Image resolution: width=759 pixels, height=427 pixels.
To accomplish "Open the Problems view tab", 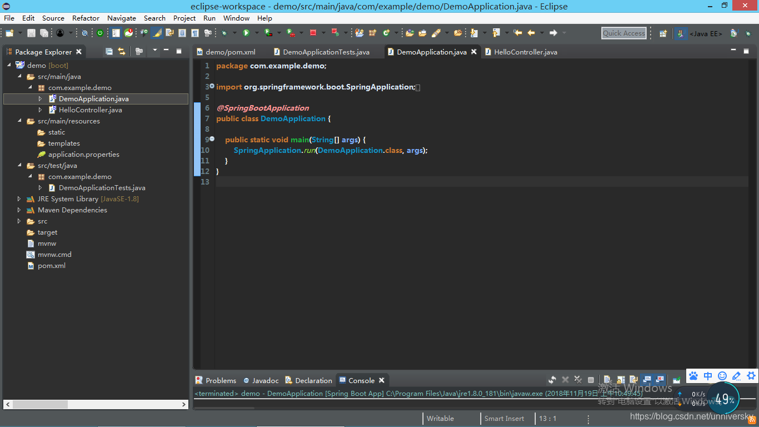I will click(x=216, y=380).
